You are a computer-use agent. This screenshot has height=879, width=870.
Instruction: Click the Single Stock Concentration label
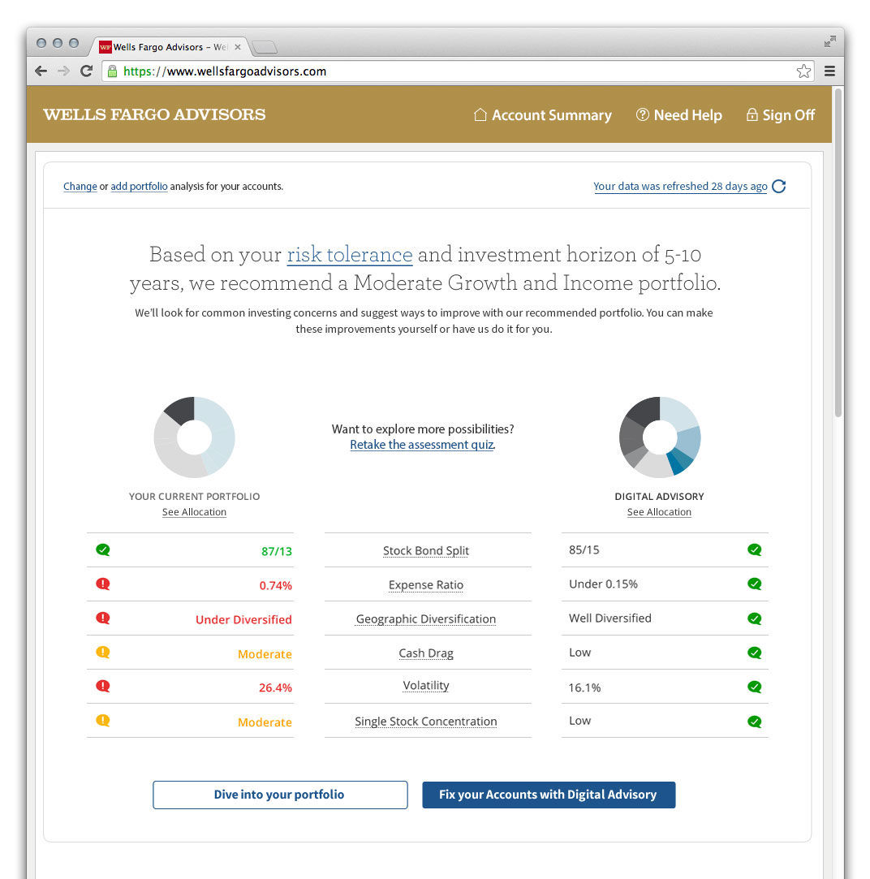coord(426,722)
